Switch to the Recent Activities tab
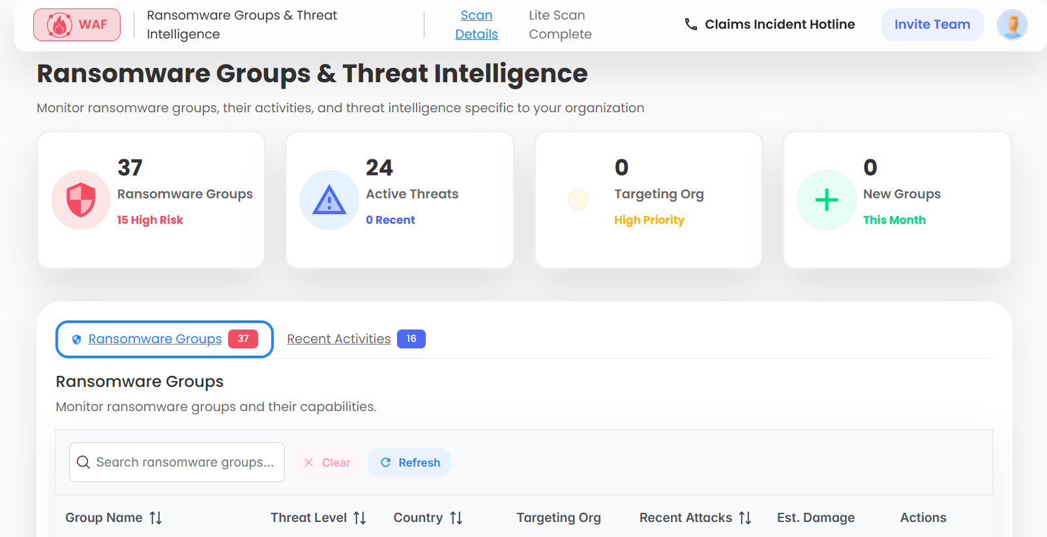Screen dimensions: 1047x537 (339, 339)
